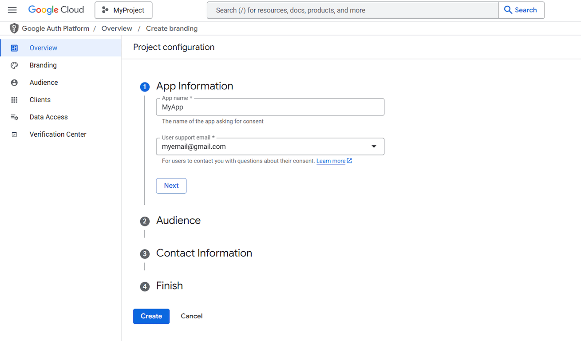This screenshot has height=341, width=581.
Task: Open the Learn more link
Action: click(331, 161)
